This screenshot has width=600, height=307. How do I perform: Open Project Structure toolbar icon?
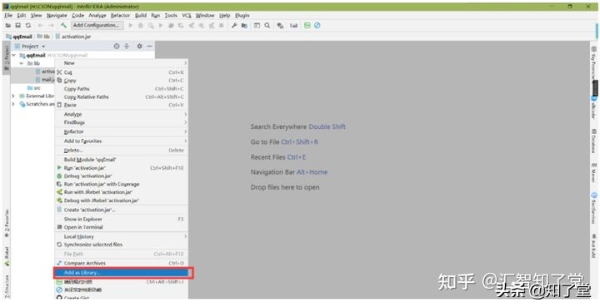pyautogui.click(x=244, y=26)
